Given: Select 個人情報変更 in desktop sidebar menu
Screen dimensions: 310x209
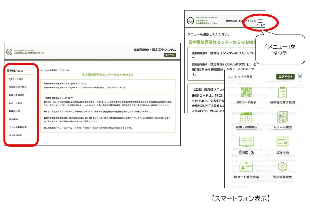Looking at the screenshot, I should pyautogui.click(x=16, y=135).
